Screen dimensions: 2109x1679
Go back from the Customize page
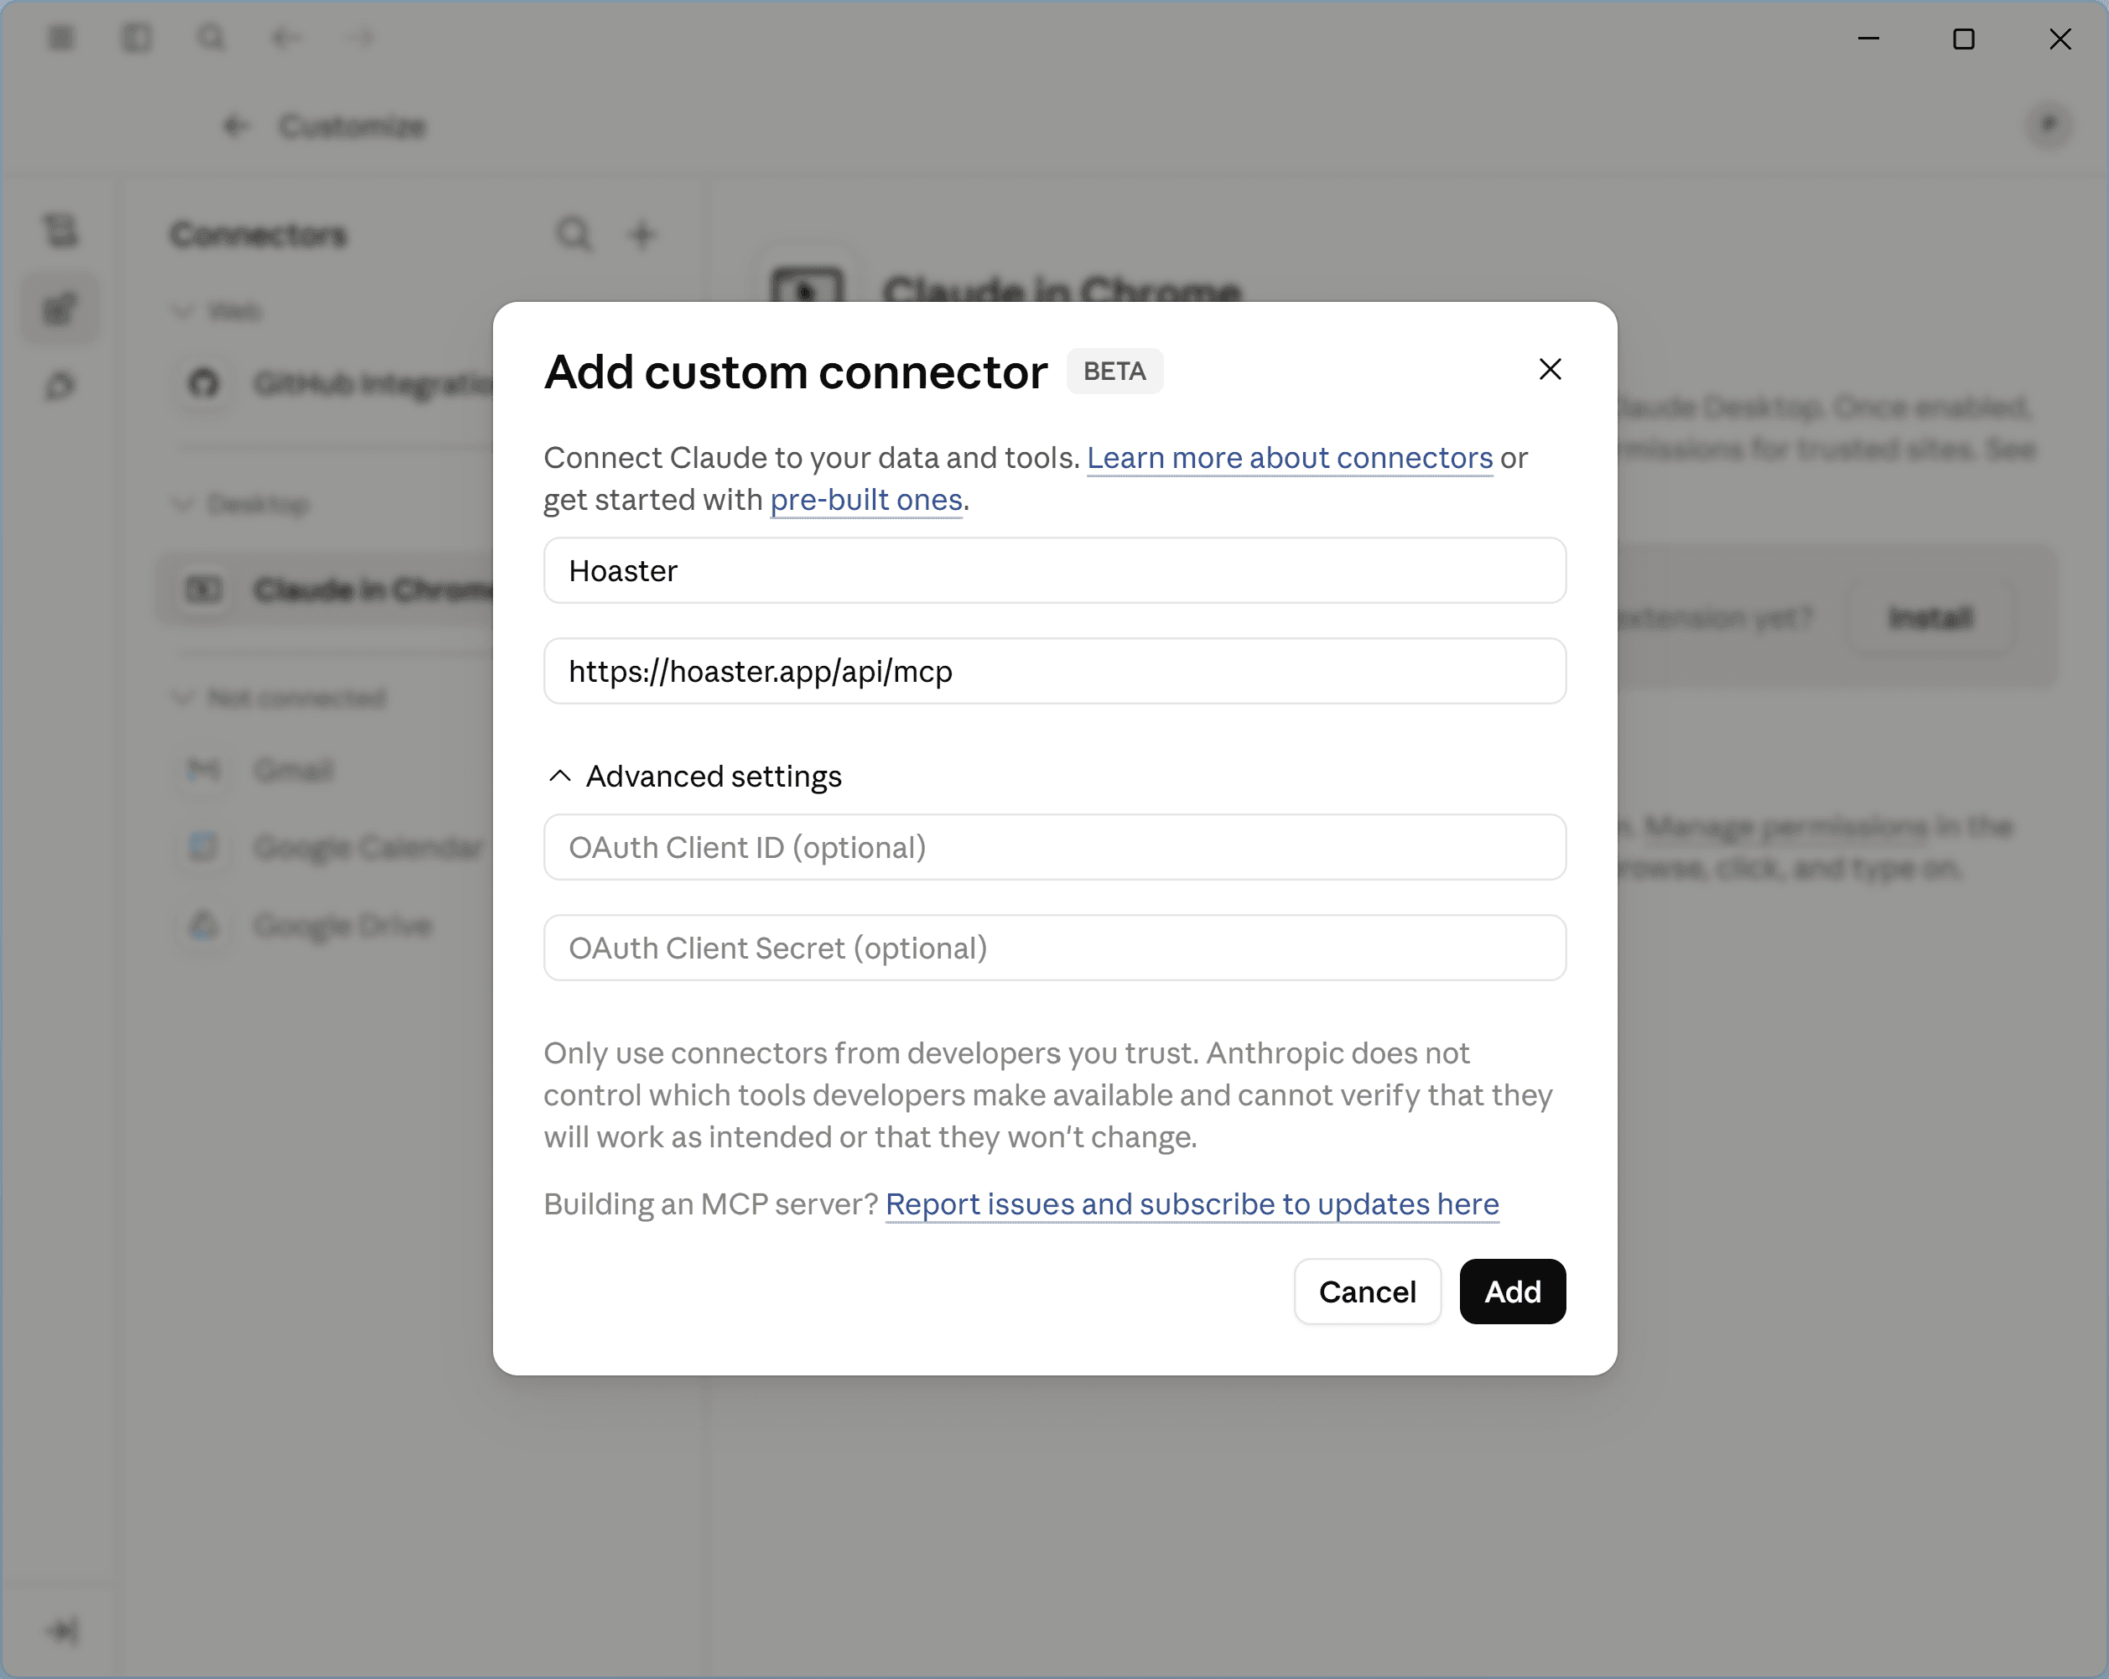[235, 126]
